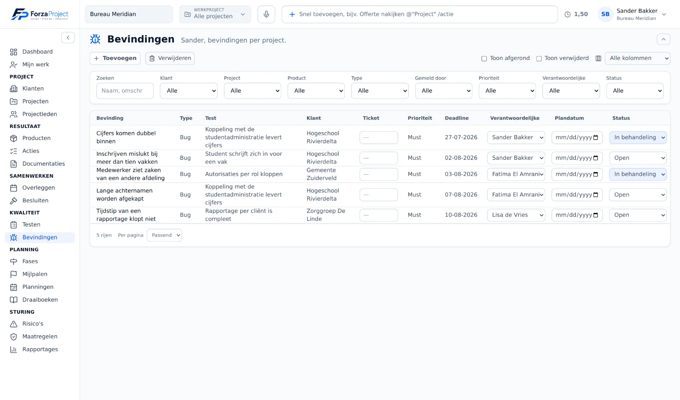Change status of Cijfers komen dubbel binnen
Viewport: 680px width, 400px height.
point(638,138)
